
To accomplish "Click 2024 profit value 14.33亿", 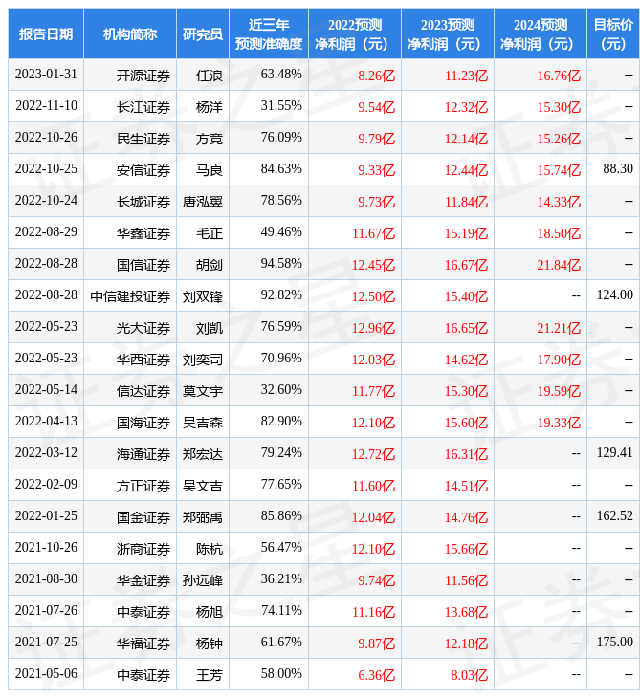I will [x=559, y=202].
